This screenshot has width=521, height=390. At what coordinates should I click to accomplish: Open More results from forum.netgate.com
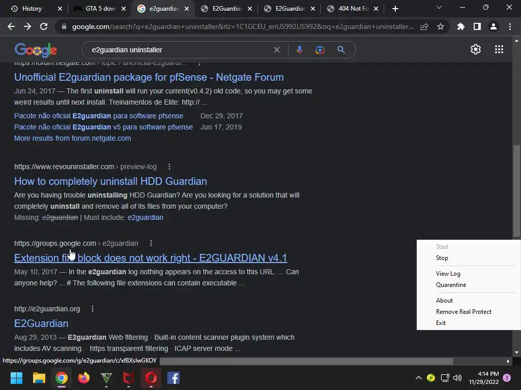click(x=72, y=138)
